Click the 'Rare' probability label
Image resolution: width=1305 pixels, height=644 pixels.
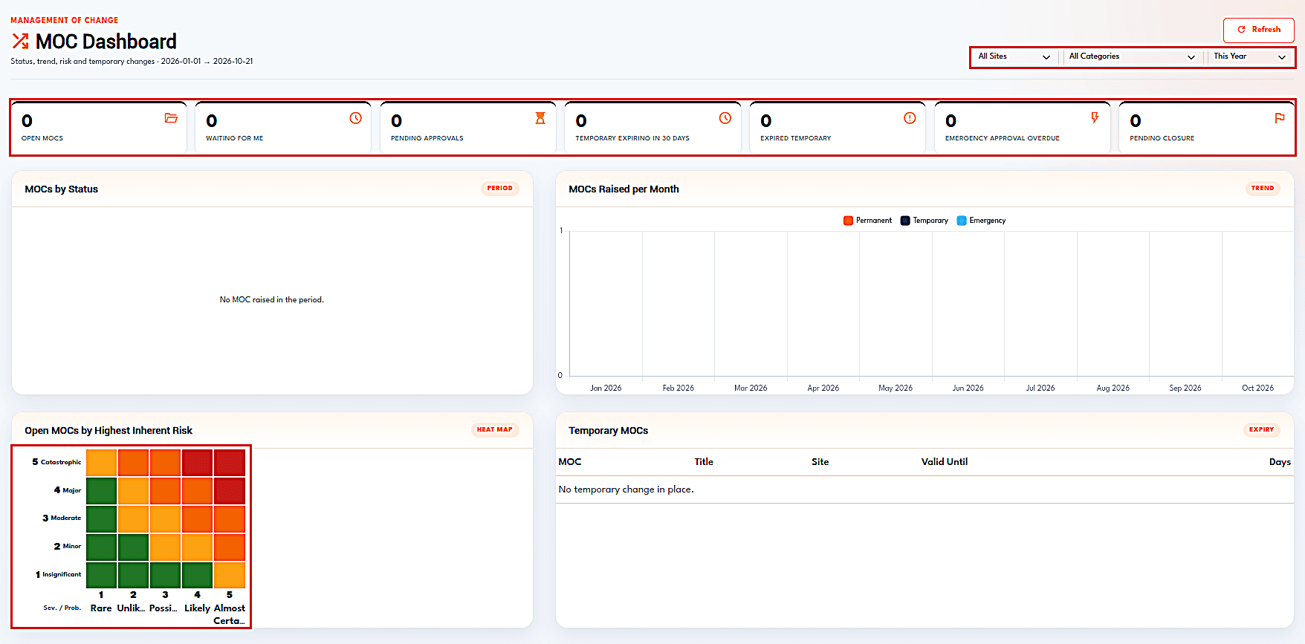101,608
